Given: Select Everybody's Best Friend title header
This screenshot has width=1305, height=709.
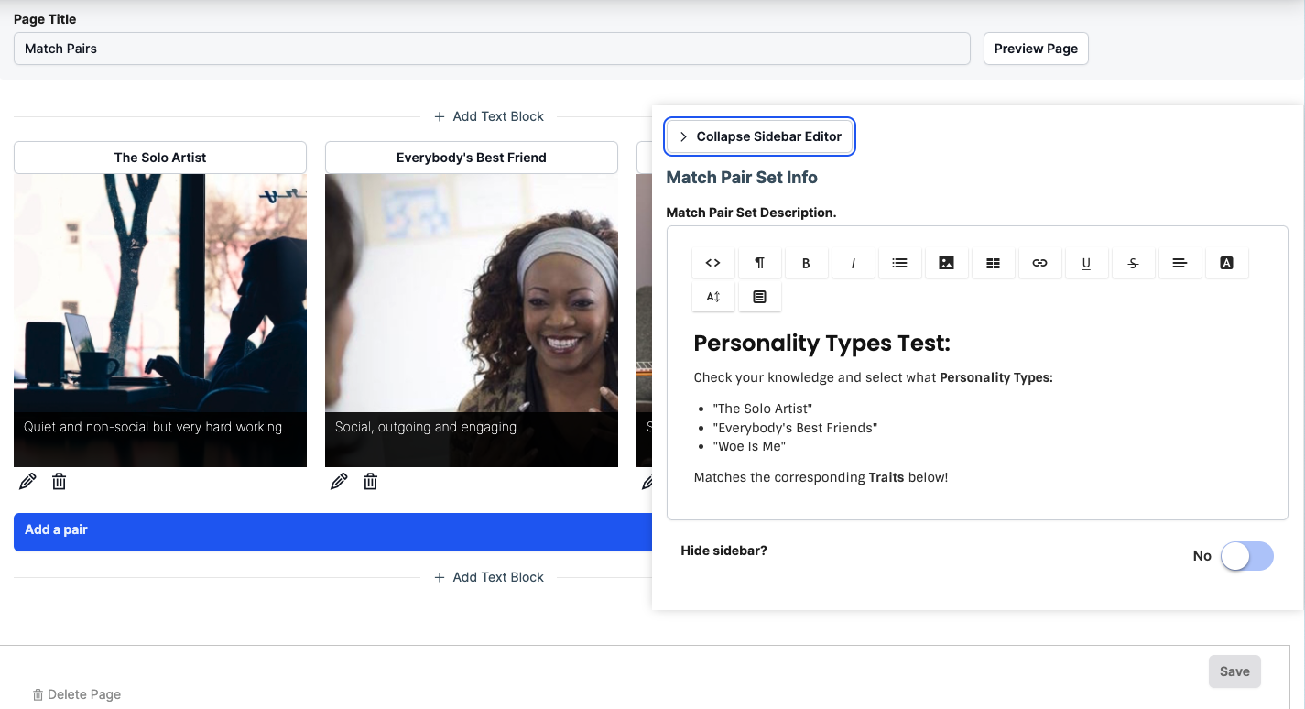Looking at the screenshot, I should (x=472, y=158).
